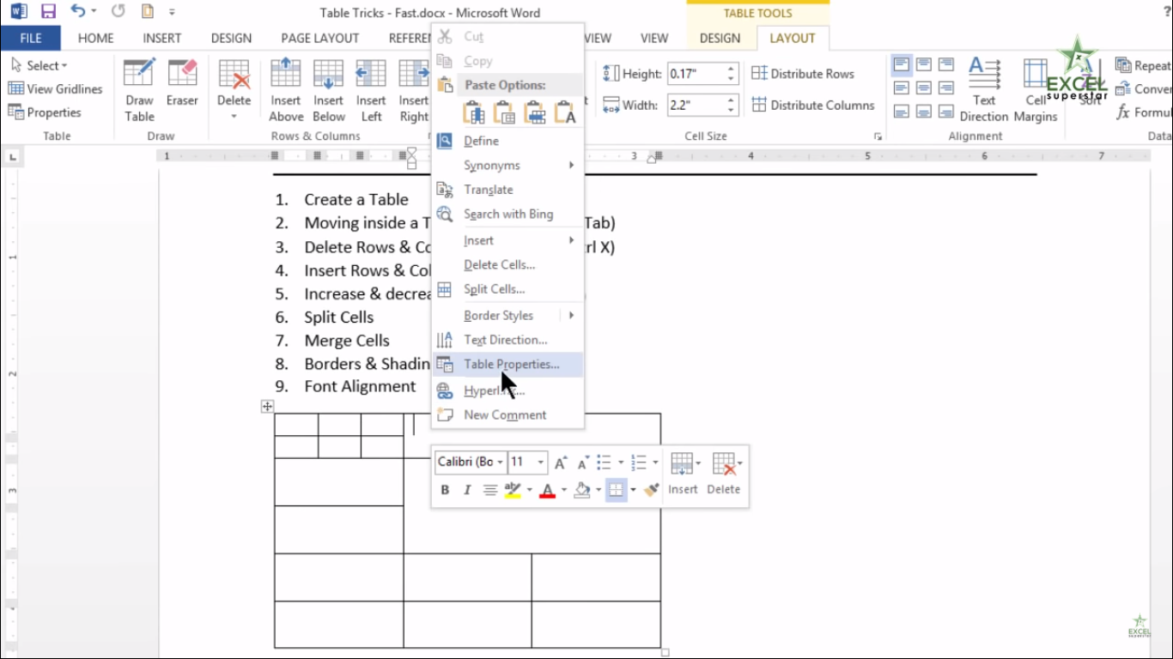Screen dimensions: 1173x659
Task: Choose Table Properties... in context menu
Action: pyautogui.click(x=507, y=364)
